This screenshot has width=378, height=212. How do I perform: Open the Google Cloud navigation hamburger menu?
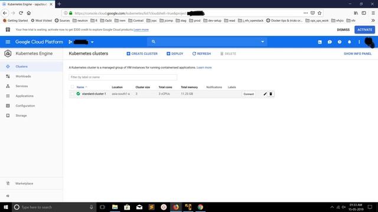(8, 42)
